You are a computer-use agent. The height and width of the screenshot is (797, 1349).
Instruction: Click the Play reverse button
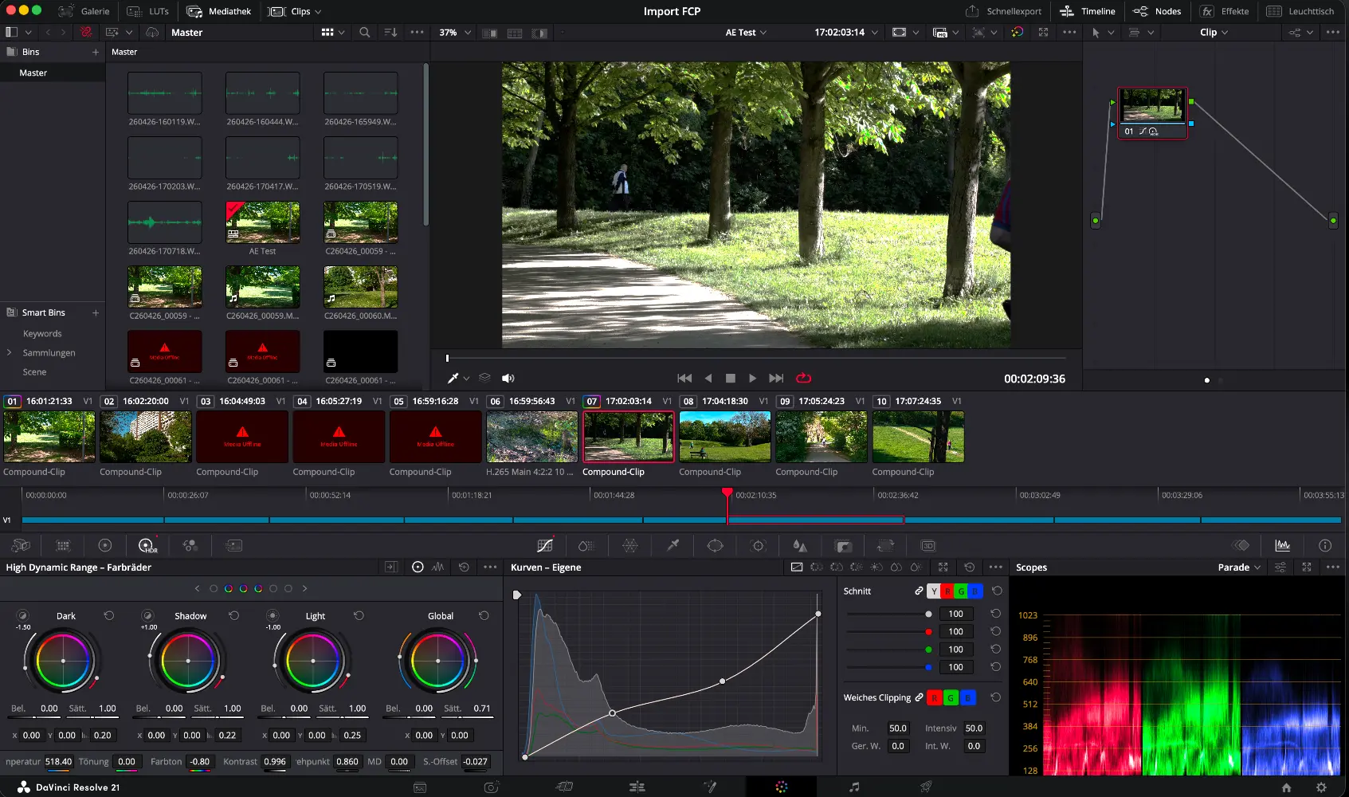click(x=708, y=379)
